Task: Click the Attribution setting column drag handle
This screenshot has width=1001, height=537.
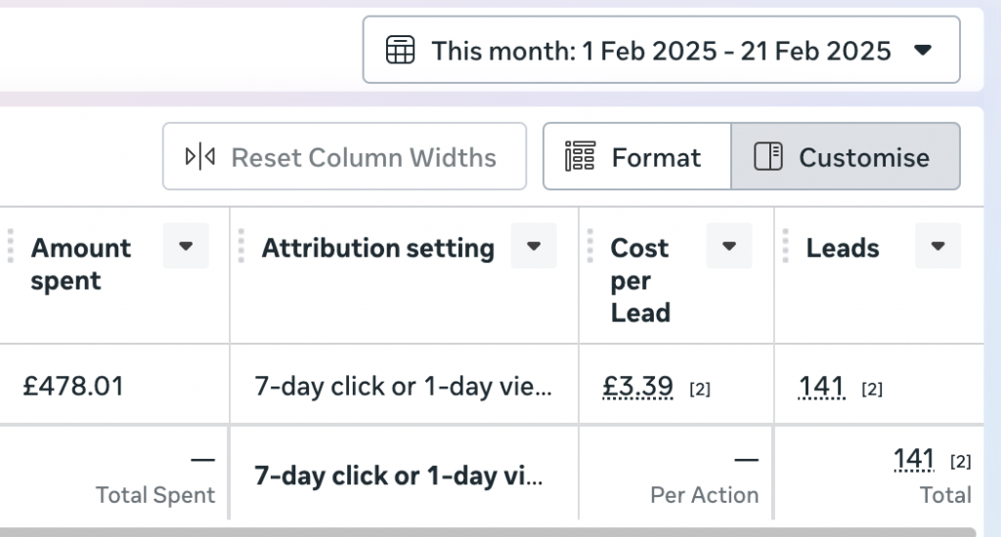Action: point(240,248)
